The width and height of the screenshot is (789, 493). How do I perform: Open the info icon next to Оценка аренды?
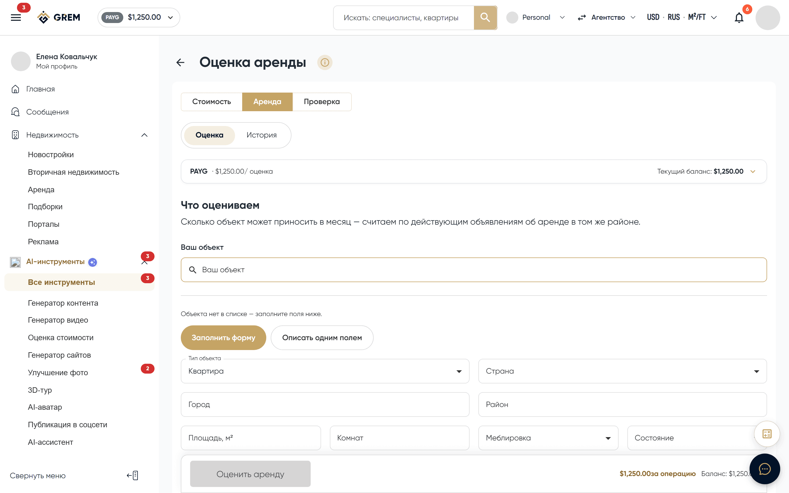[325, 62]
